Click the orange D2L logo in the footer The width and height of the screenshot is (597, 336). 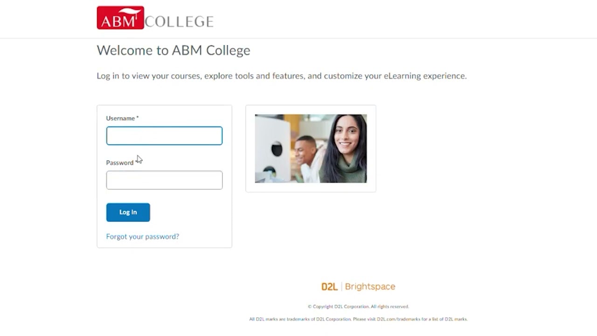click(330, 286)
